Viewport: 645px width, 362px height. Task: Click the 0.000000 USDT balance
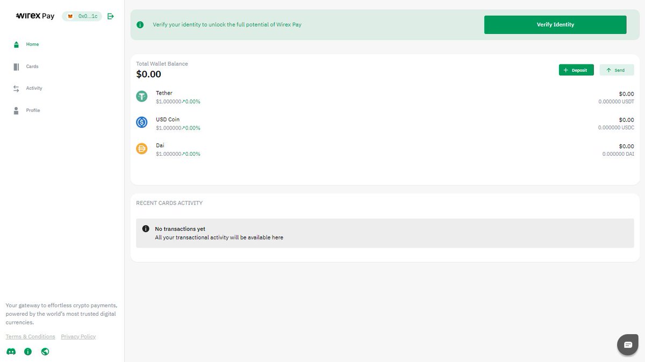[x=616, y=102]
